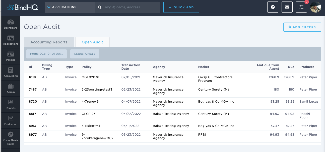Click transaction date 02/05/2021
This screenshot has height=152, width=325.
pos(131,77)
